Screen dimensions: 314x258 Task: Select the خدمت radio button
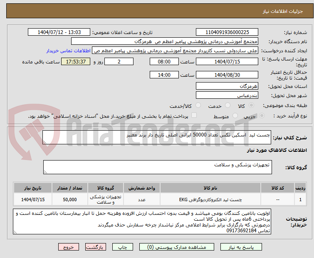click(x=227, y=105)
